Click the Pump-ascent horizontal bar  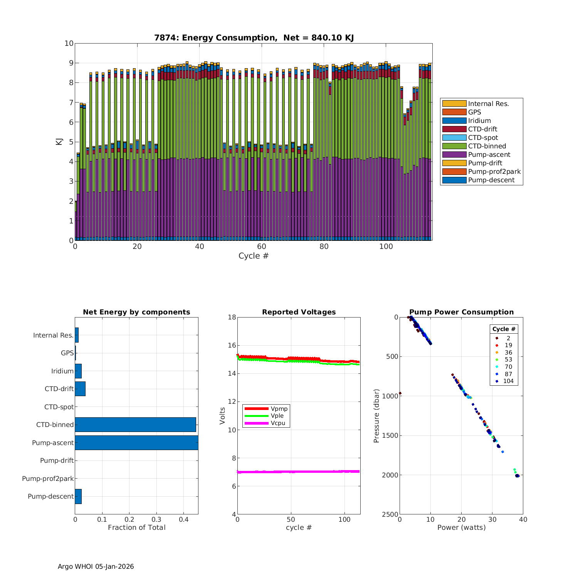click(136, 443)
